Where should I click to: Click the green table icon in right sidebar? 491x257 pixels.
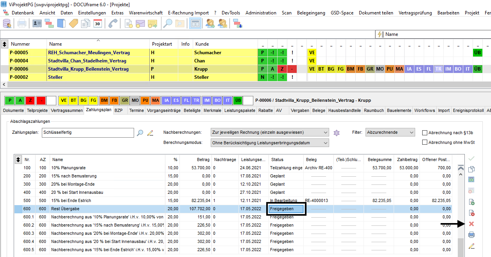pos(471,180)
